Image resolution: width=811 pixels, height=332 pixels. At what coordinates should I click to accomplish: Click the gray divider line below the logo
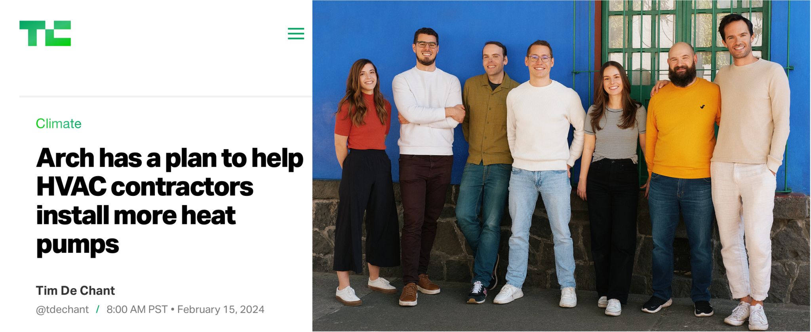[x=166, y=96]
